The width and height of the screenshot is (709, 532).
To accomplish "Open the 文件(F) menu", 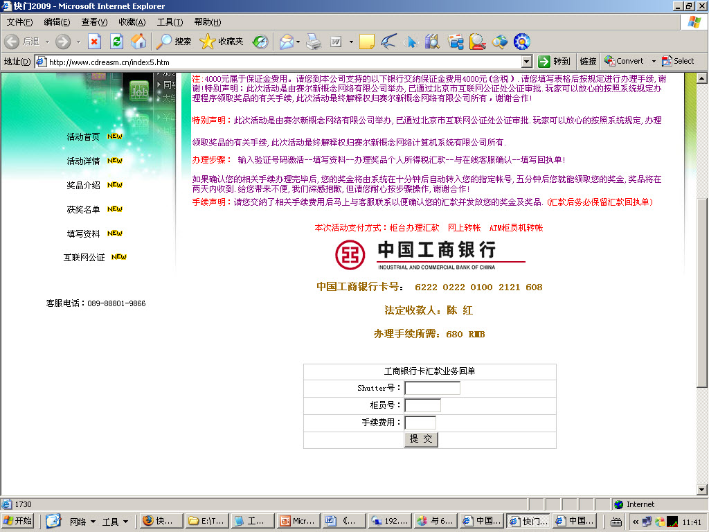I will click(x=19, y=22).
